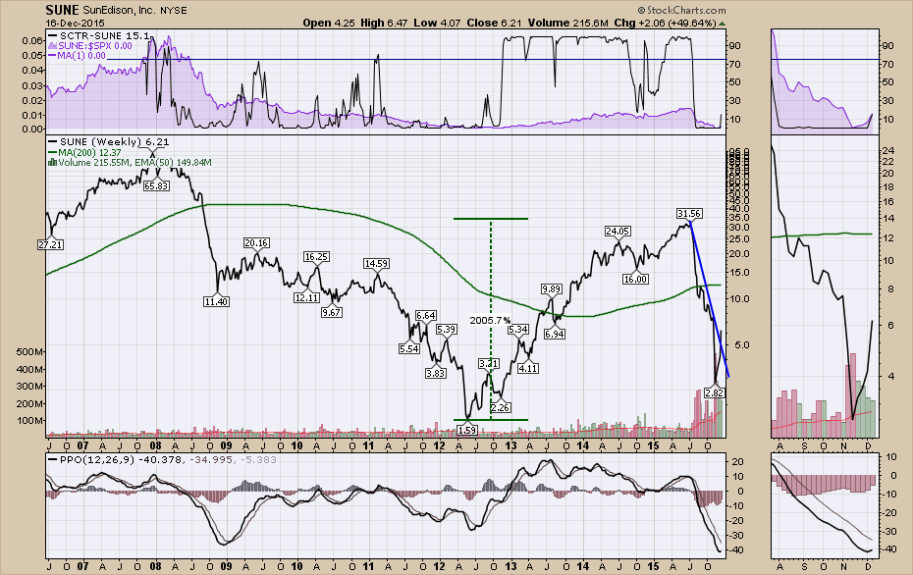Click the 1.59 bottom price label

[467, 430]
